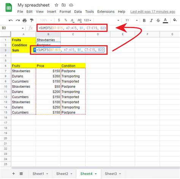
Task: Select column A header
Action: [x=24, y=34]
